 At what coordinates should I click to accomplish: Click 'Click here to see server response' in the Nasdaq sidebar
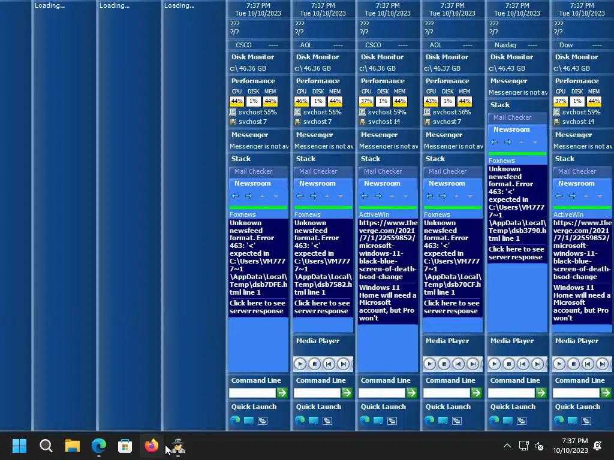pyautogui.click(x=516, y=253)
